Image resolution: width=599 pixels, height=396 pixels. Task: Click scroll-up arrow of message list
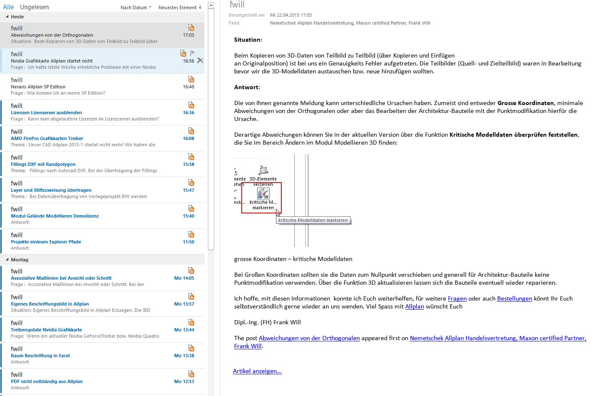click(x=211, y=5)
